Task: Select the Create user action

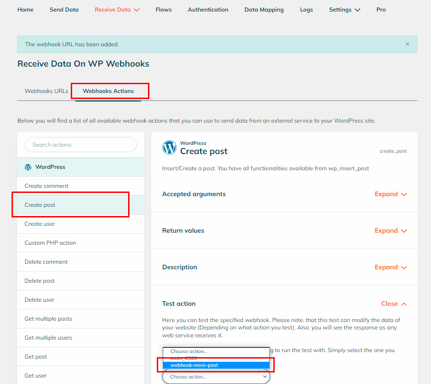Action: click(81, 224)
